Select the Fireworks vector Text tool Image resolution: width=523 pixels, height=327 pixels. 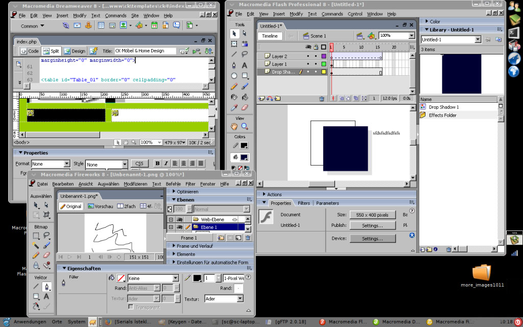46,296
